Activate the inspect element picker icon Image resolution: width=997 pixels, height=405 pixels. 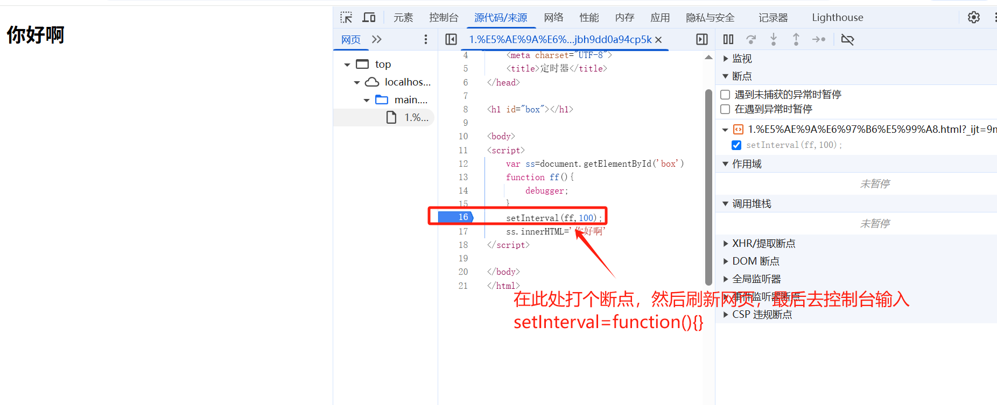346,17
